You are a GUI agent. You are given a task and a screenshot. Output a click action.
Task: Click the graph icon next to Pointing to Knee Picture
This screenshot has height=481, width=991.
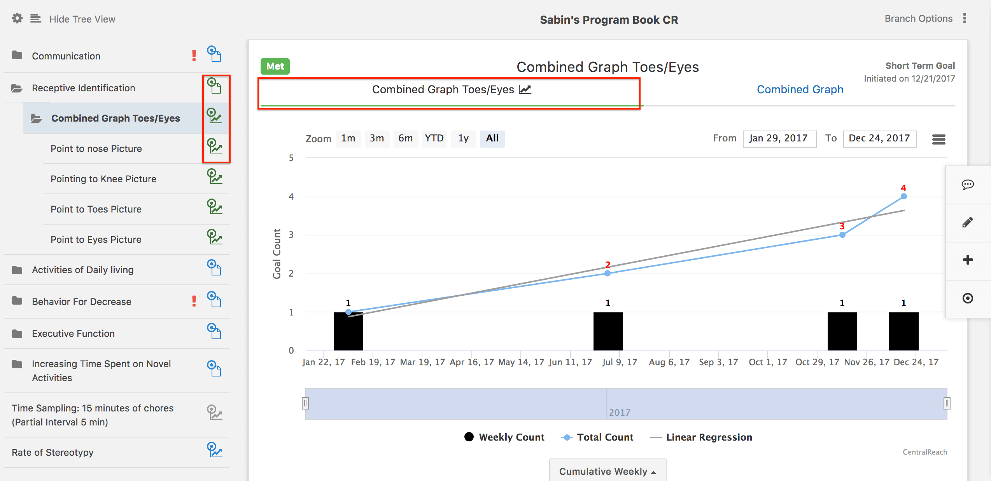point(215,177)
